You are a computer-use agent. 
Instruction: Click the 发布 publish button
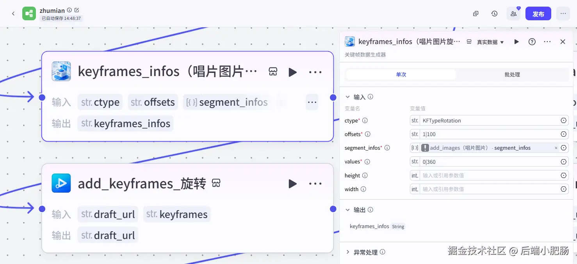pos(538,14)
